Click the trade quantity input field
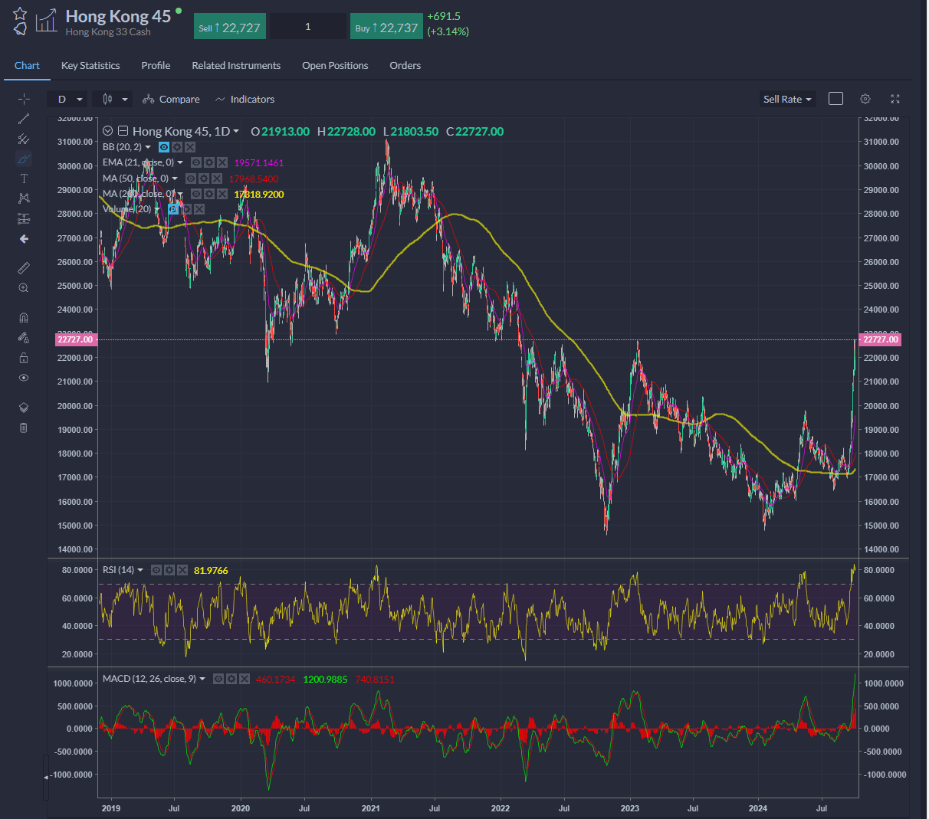 tap(308, 27)
